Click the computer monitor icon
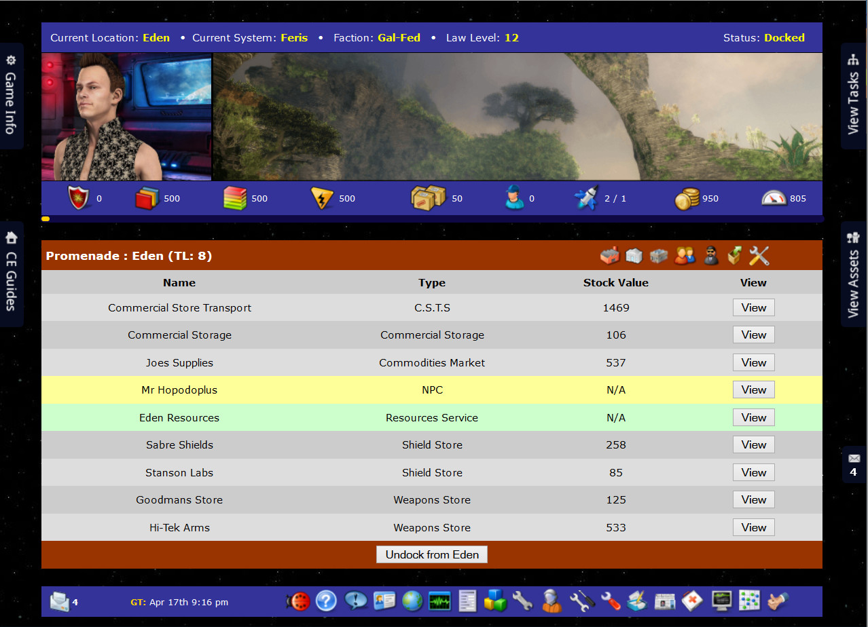Viewport: 868px width, 627px height. [x=721, y=601]
